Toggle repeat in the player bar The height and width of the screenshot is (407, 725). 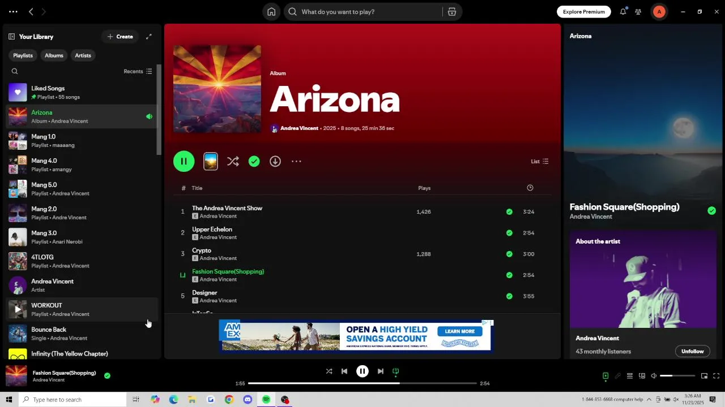[x=396, y=371]
